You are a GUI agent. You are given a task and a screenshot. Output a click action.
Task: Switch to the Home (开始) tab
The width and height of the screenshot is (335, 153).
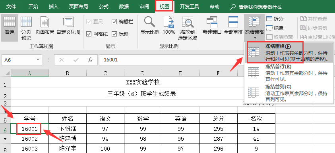coord(33,7)
